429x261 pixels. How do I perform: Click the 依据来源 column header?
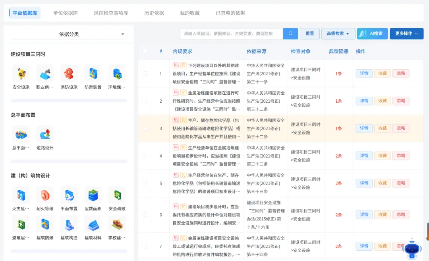257,51
